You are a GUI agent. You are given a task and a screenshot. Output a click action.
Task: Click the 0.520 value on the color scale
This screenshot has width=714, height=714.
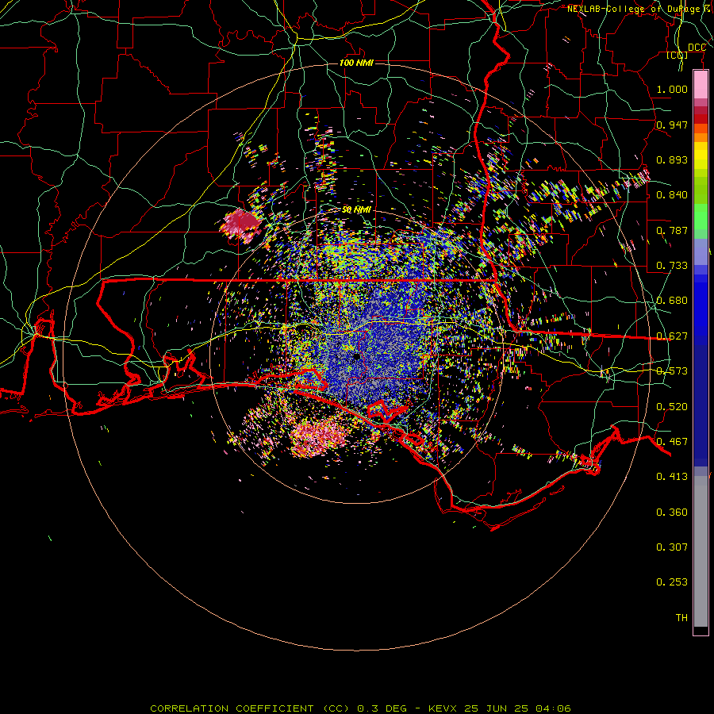pos(672,407)
